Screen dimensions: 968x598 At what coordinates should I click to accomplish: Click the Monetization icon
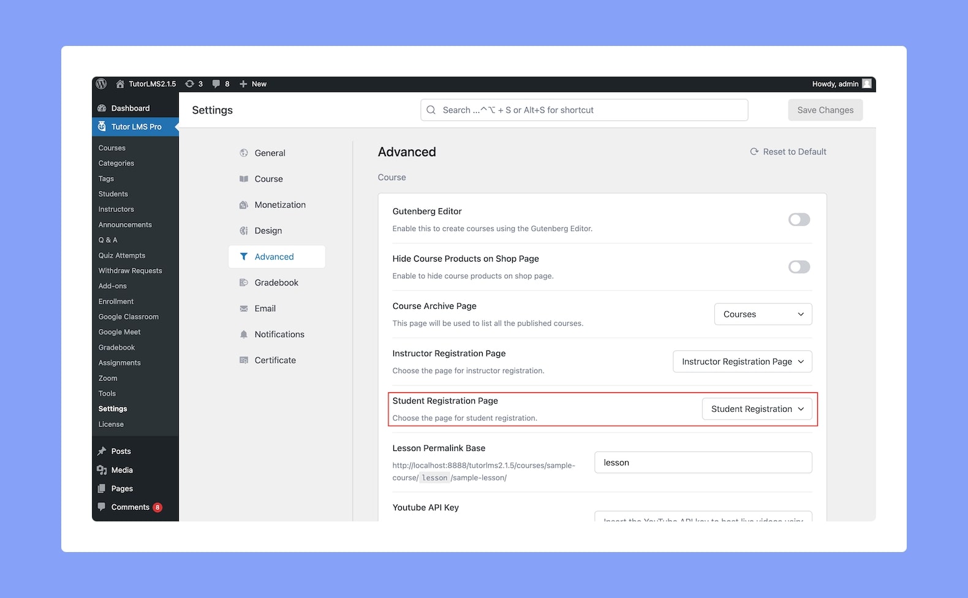click(244, 205)
